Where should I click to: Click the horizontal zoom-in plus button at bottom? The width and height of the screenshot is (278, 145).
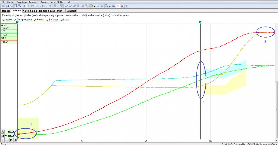coord(15,140)
